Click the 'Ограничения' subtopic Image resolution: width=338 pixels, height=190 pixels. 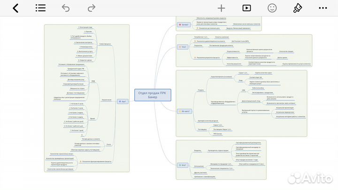[107, 100]
